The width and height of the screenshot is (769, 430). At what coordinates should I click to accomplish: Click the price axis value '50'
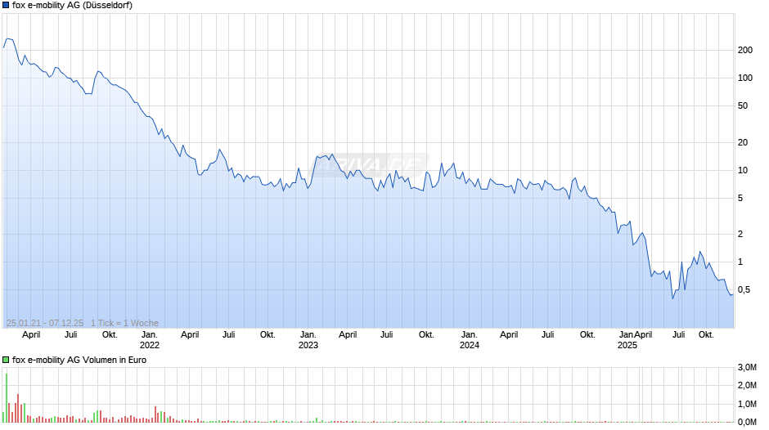coord(743,106)
